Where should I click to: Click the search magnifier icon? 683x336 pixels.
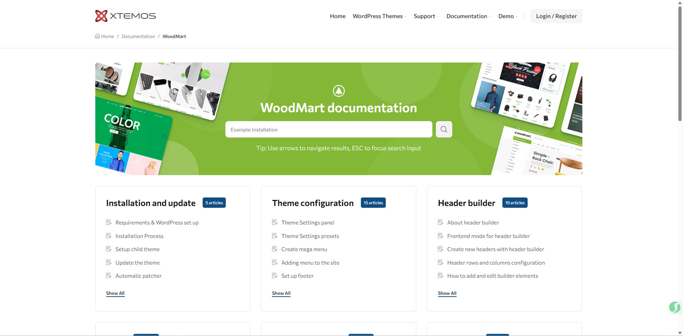444,129
